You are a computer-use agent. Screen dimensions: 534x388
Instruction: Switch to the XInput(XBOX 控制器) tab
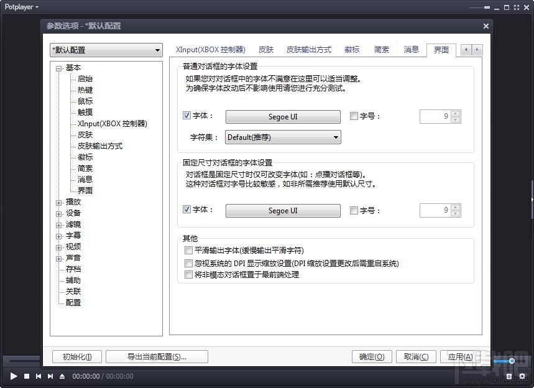[211, 50]
